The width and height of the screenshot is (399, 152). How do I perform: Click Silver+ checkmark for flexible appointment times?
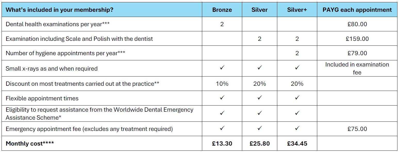point(297,98)
